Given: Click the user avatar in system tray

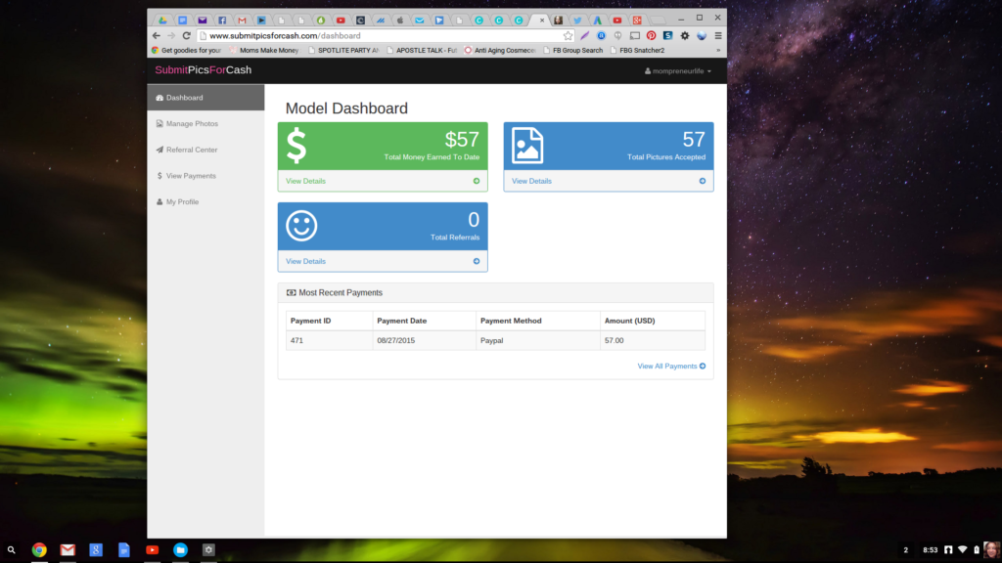Looking at the screenshot, I should click(992, 549).
